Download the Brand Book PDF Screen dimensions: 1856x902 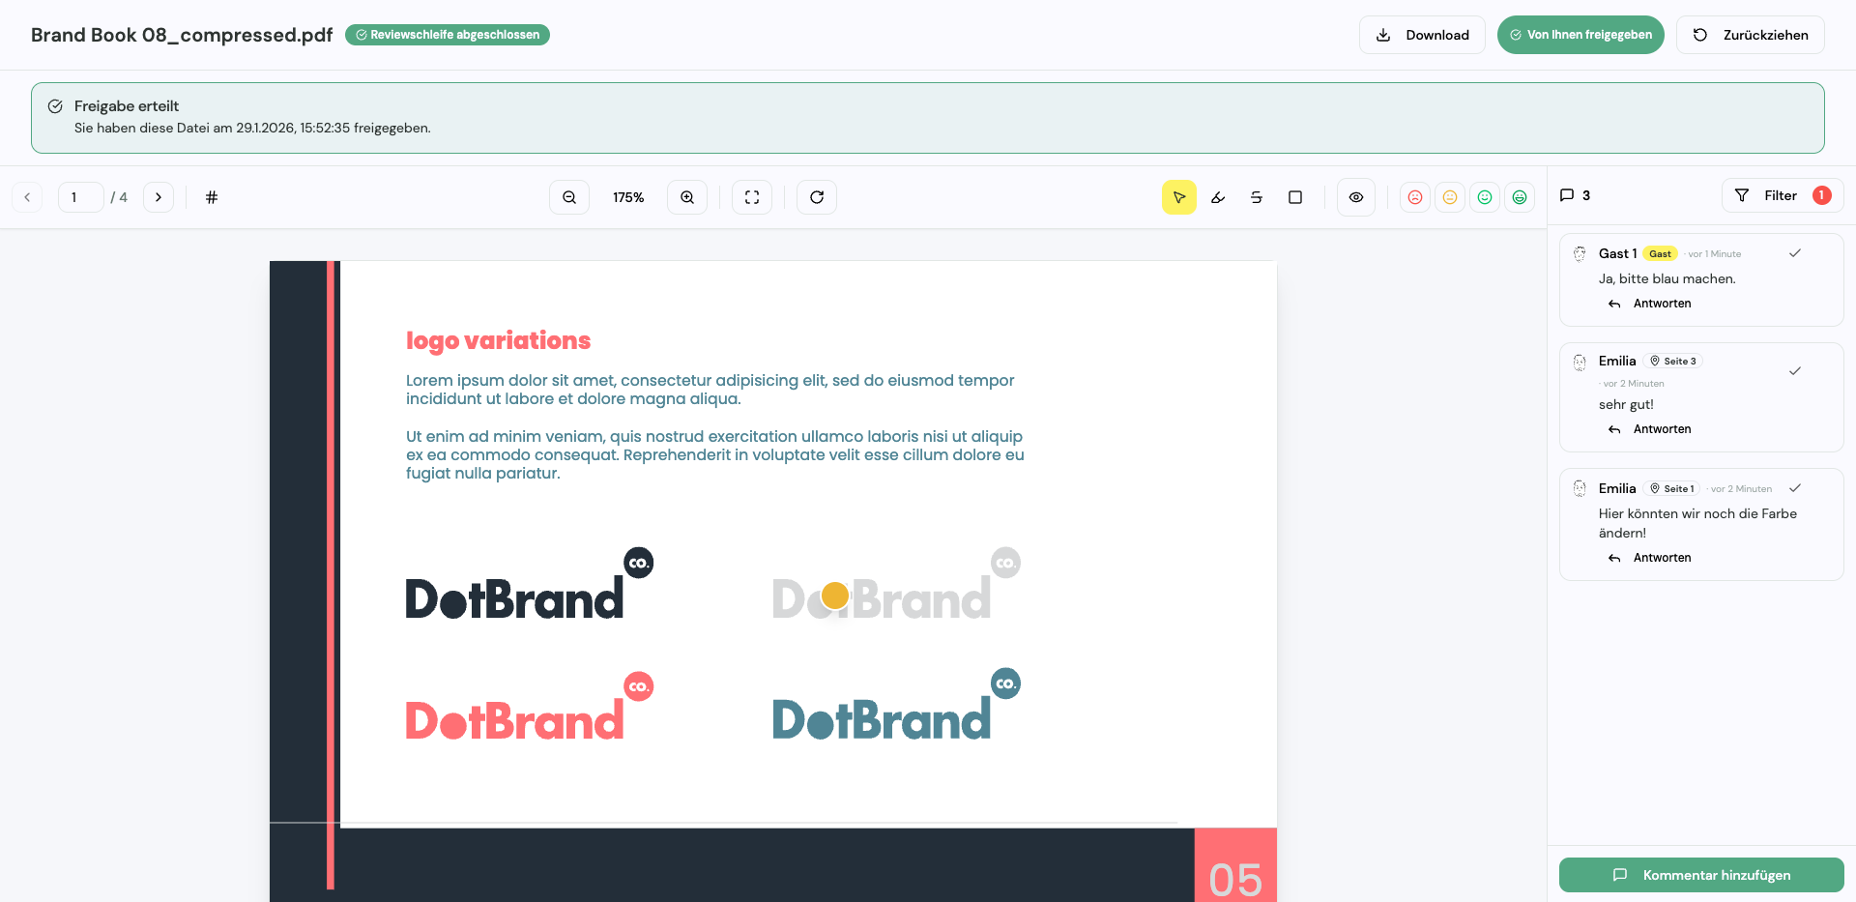[x=1421, y=35]
